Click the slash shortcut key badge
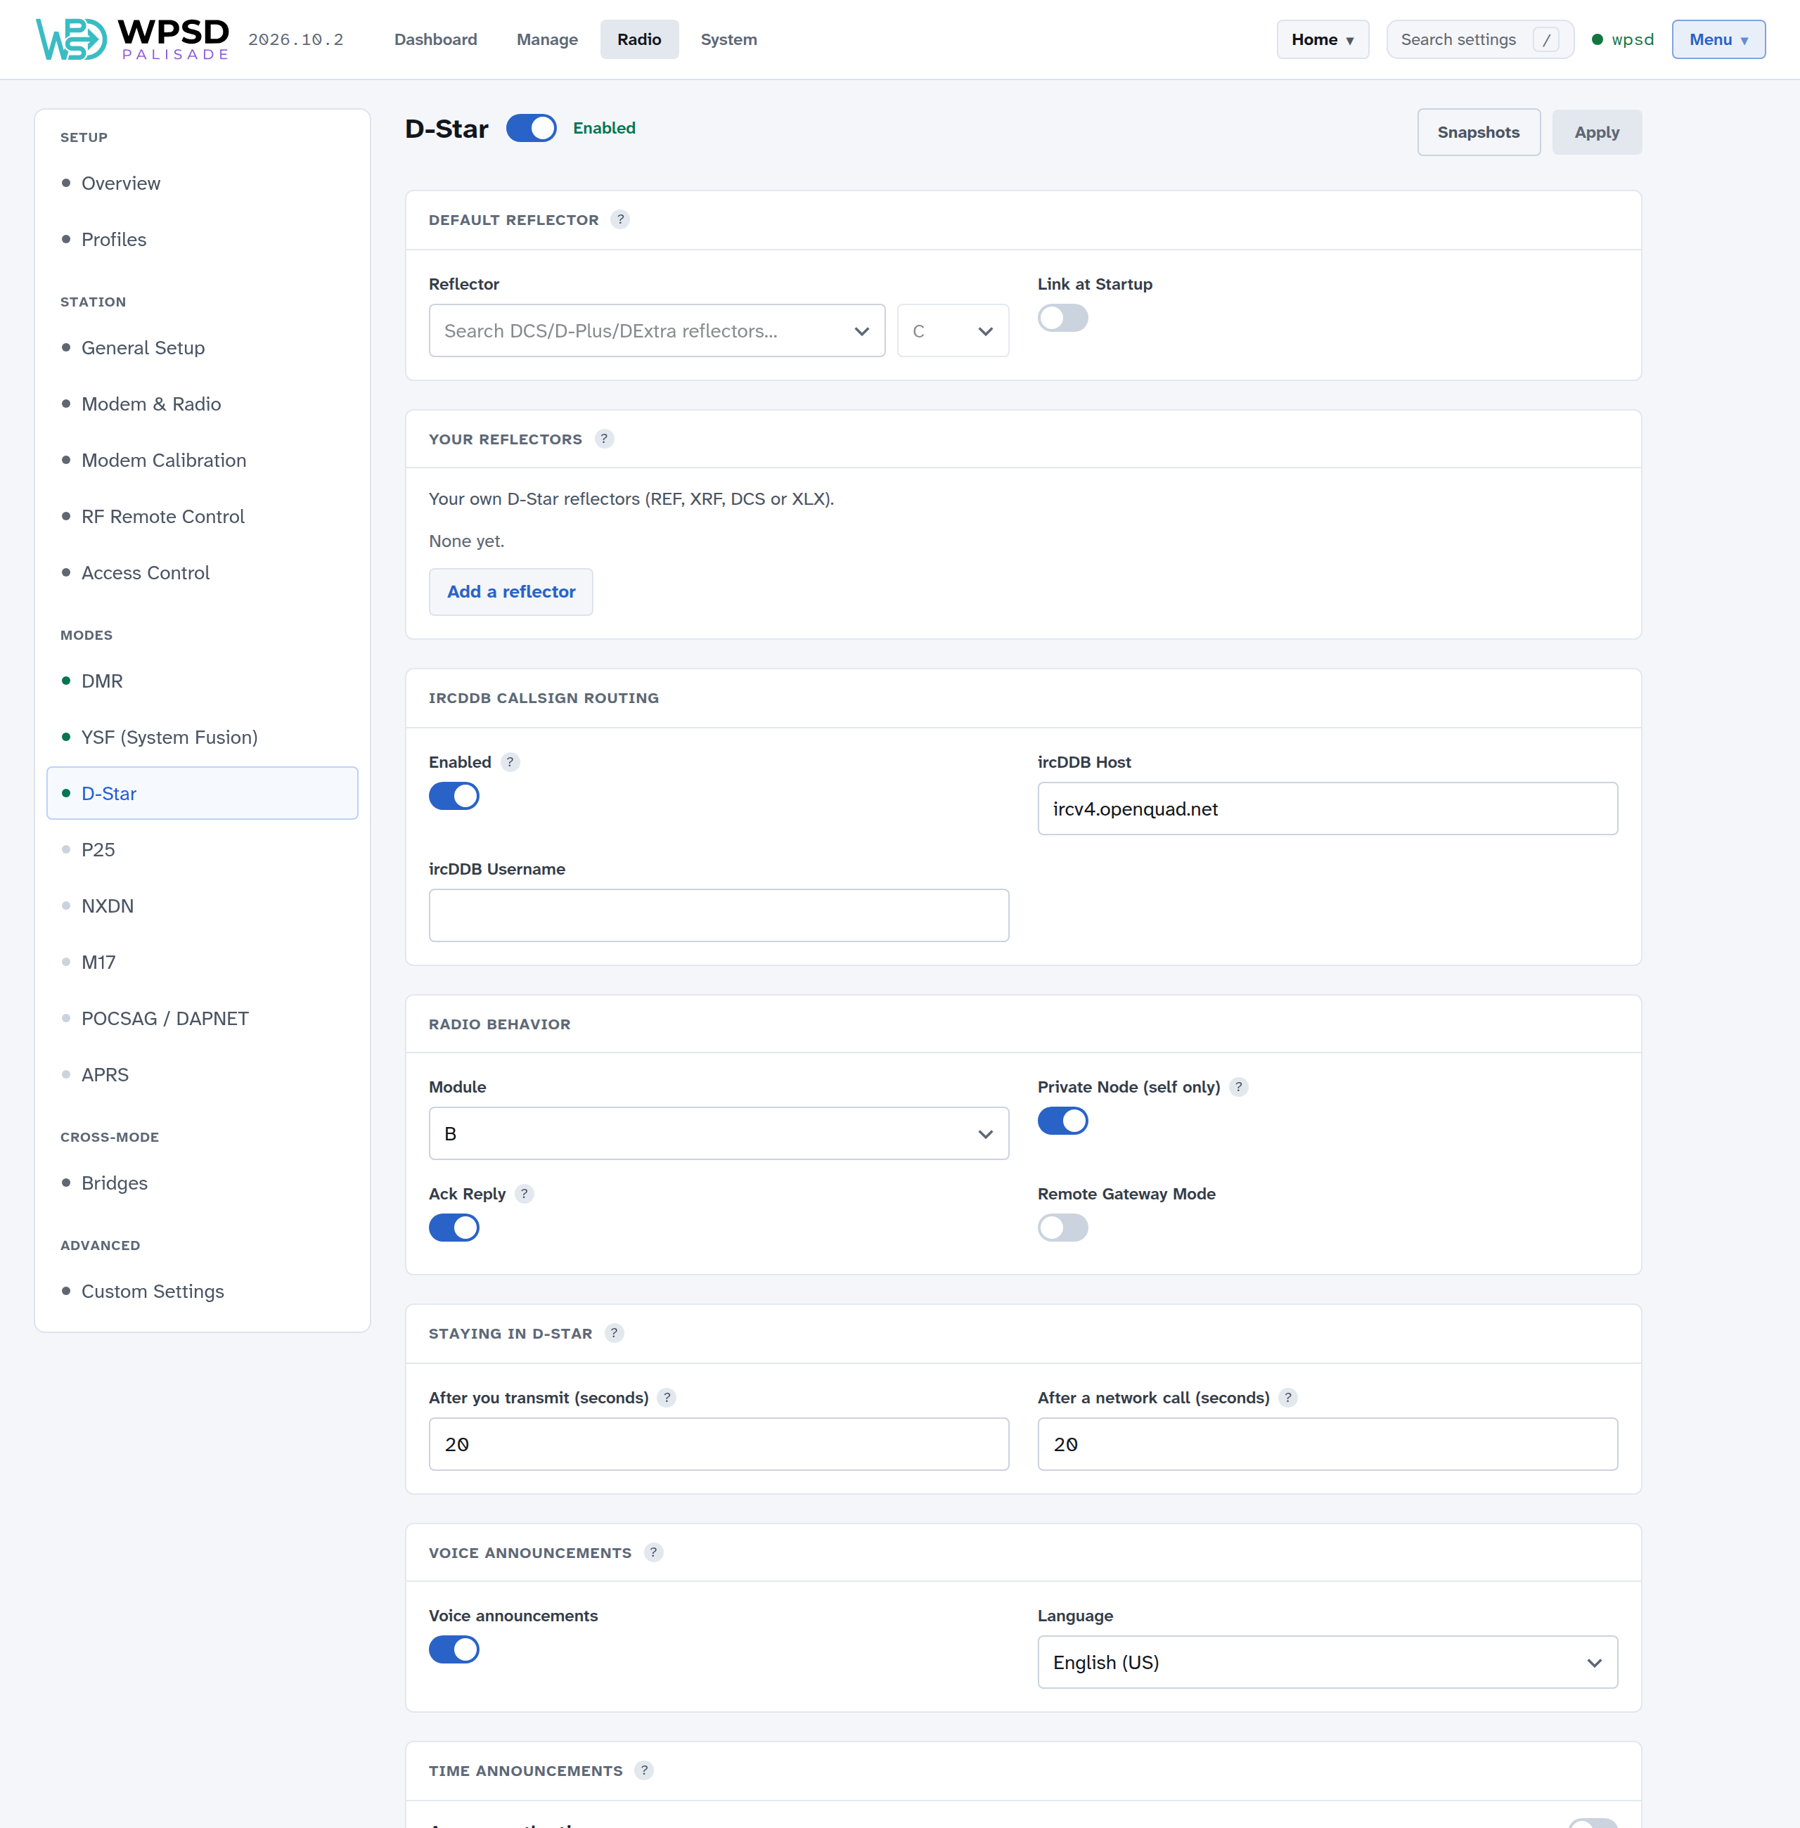Screen dimensions: 1800x1828 [1545, 39]
